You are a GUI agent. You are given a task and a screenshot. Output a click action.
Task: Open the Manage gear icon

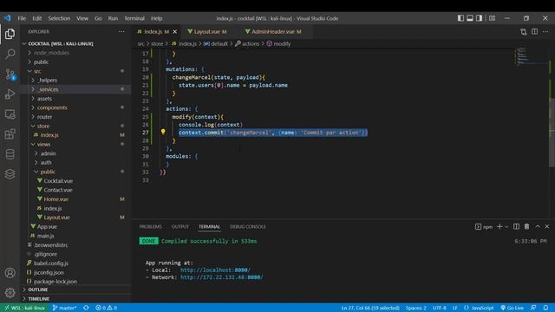(10, 293)
